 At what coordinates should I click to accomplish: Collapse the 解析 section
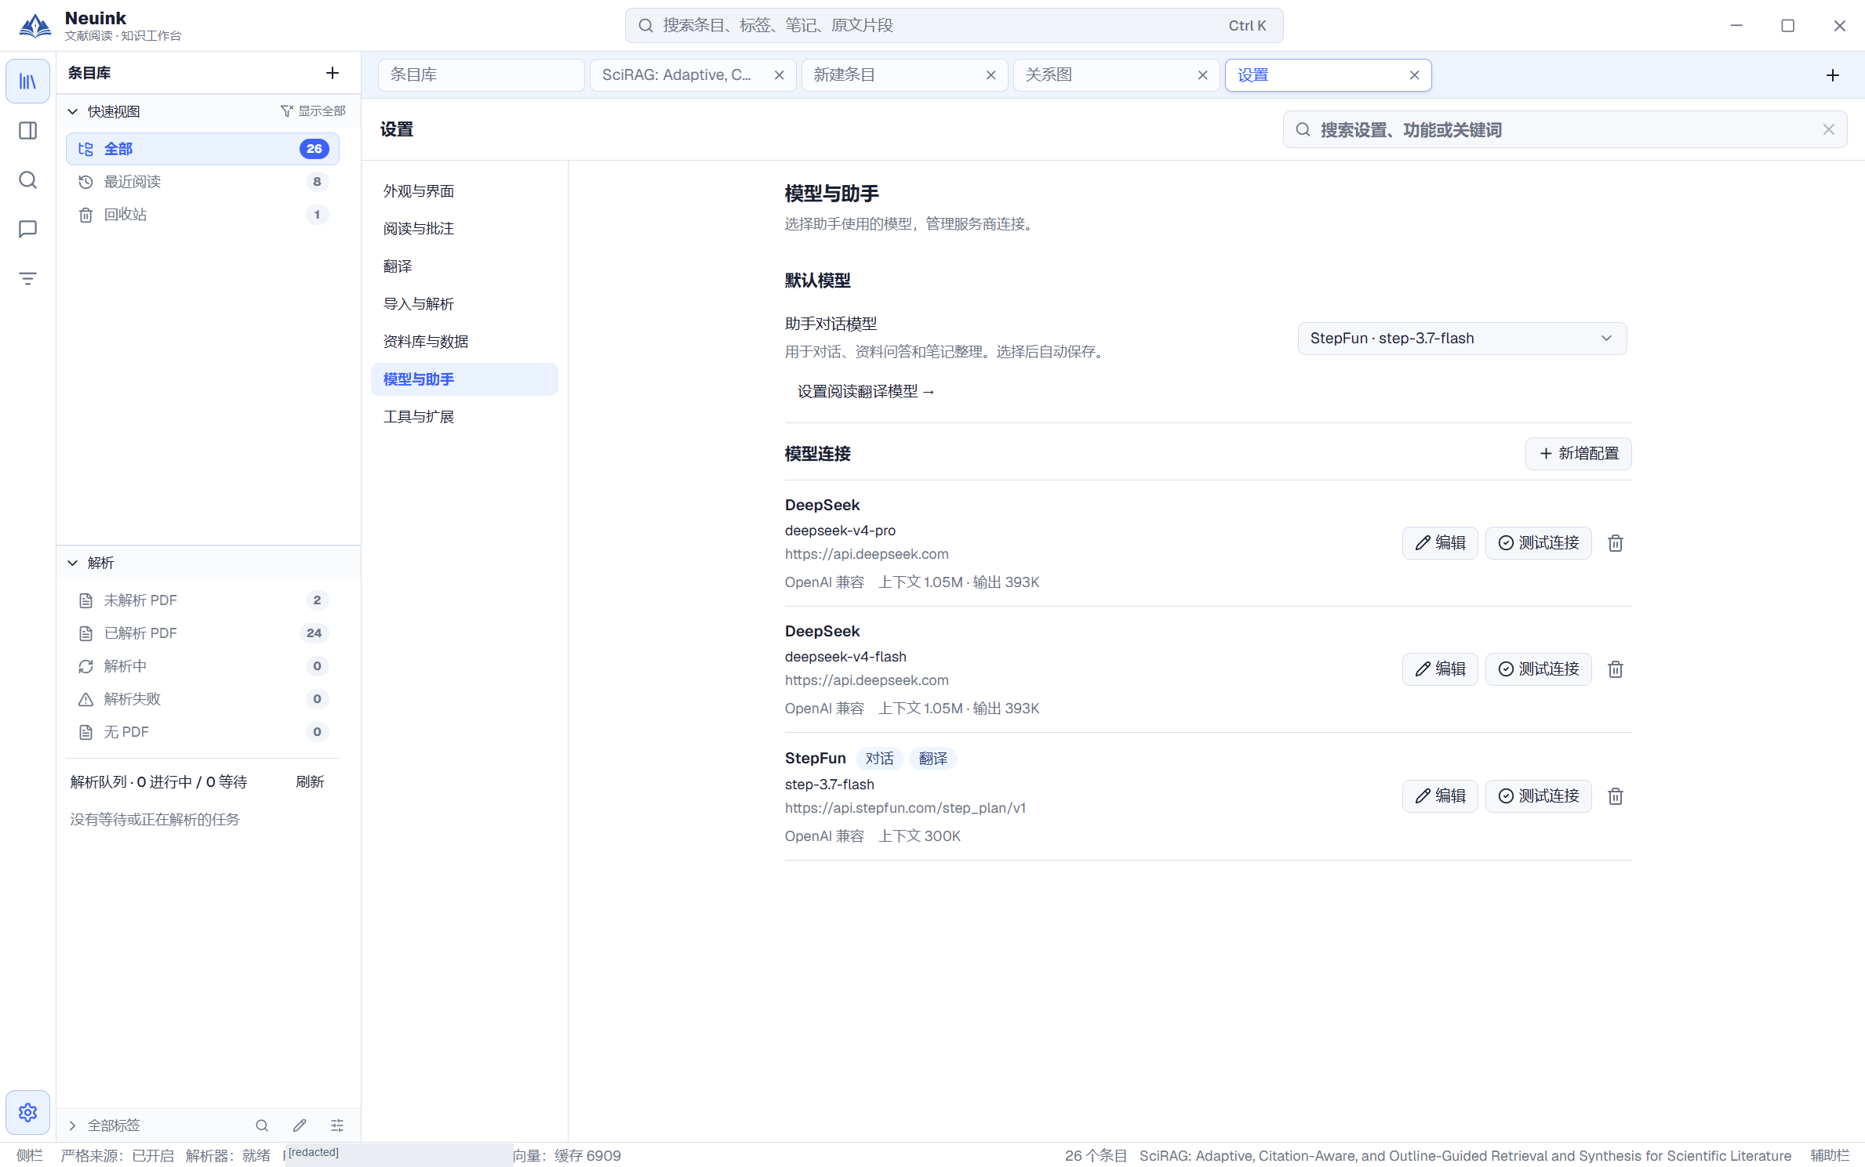coord(73,563)
